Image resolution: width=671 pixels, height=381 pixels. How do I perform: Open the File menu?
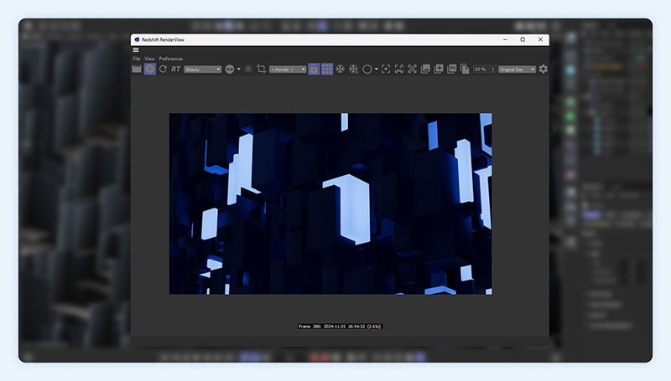(137, 59)
